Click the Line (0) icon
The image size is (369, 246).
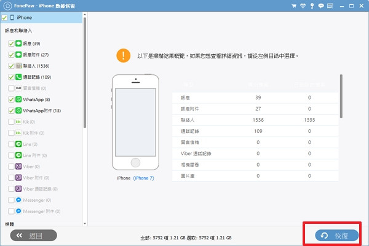[18, 144]
